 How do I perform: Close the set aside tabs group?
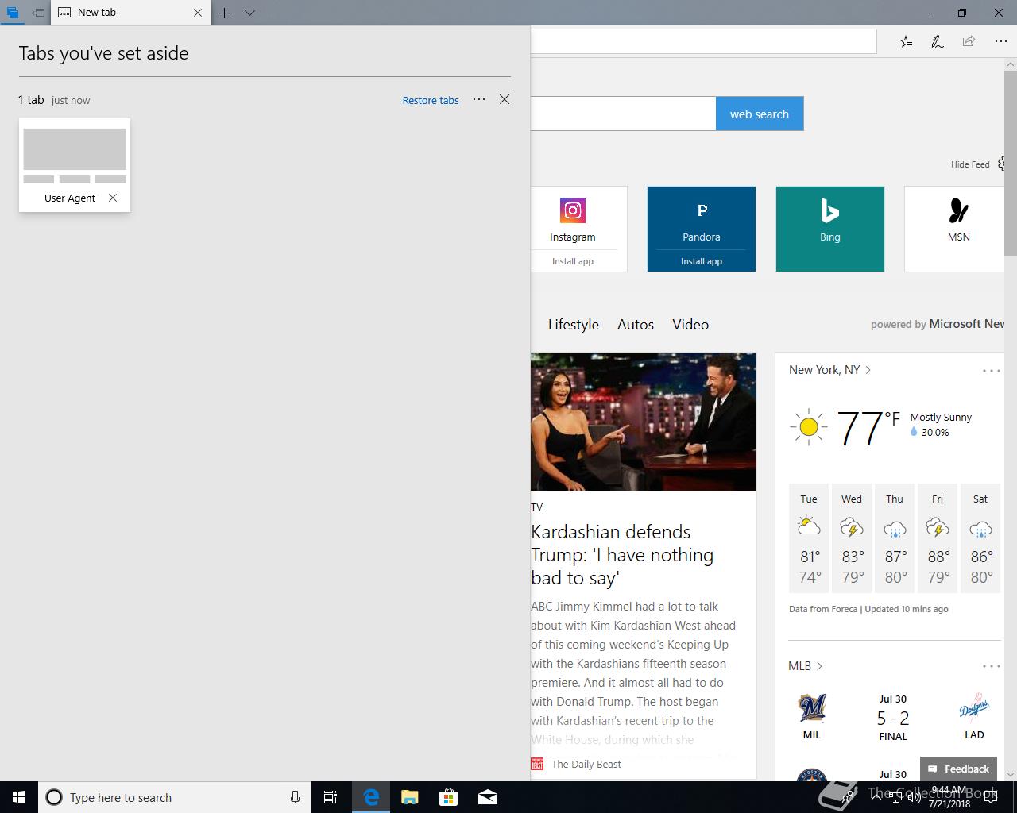pos(505,99)
